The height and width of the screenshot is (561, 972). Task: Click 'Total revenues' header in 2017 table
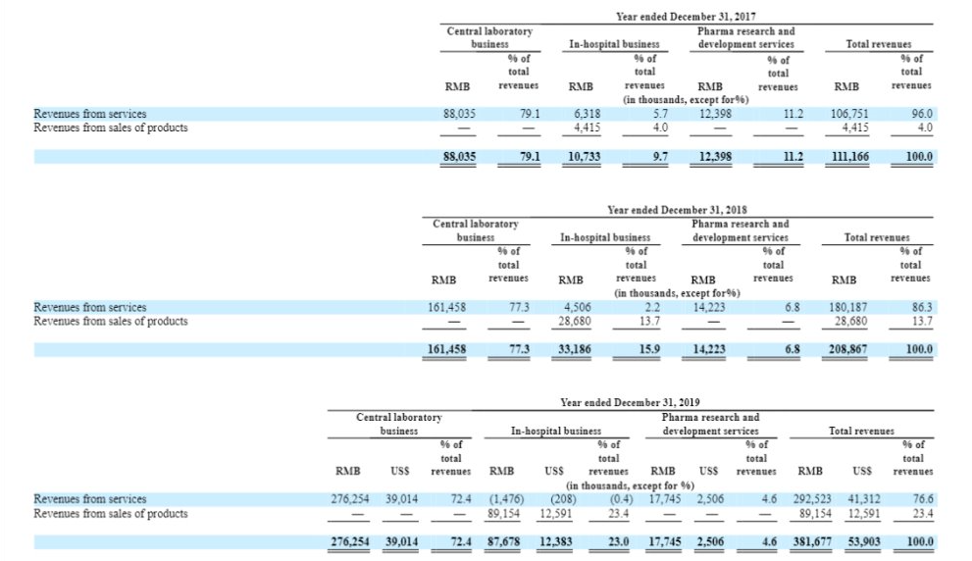(x=879, y=44)
